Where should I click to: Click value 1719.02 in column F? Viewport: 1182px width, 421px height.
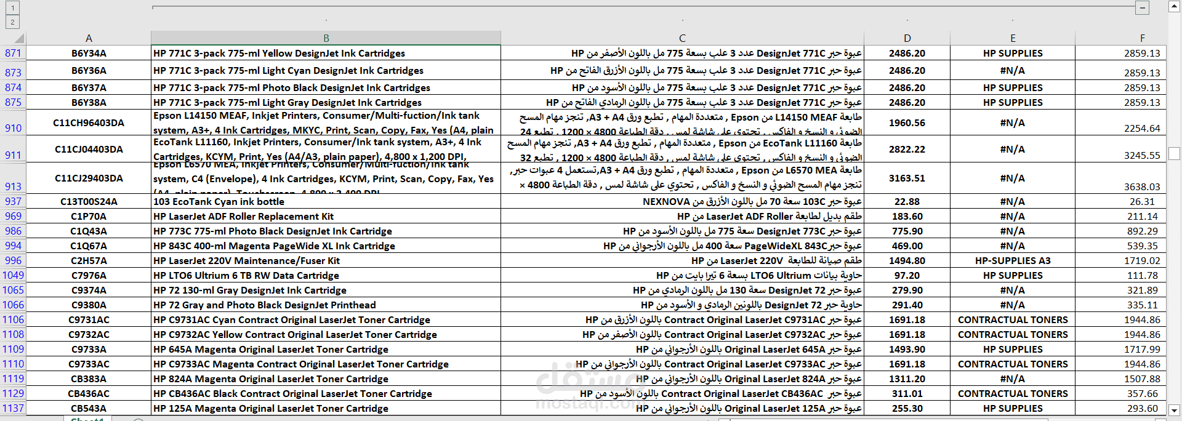pos(1121,260)
